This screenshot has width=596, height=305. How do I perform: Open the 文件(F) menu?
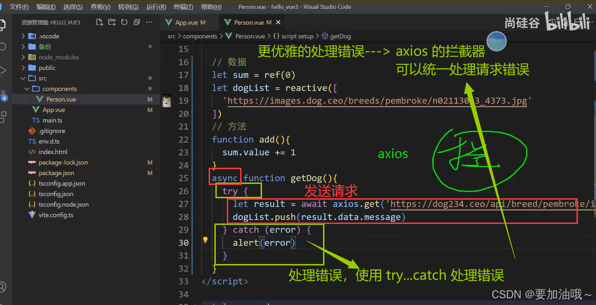(19, 7)
